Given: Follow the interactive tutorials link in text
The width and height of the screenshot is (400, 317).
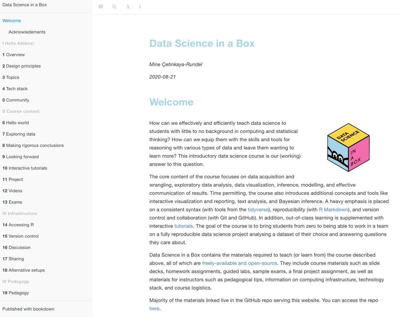Looking at the screenshot, I should 184,226.
